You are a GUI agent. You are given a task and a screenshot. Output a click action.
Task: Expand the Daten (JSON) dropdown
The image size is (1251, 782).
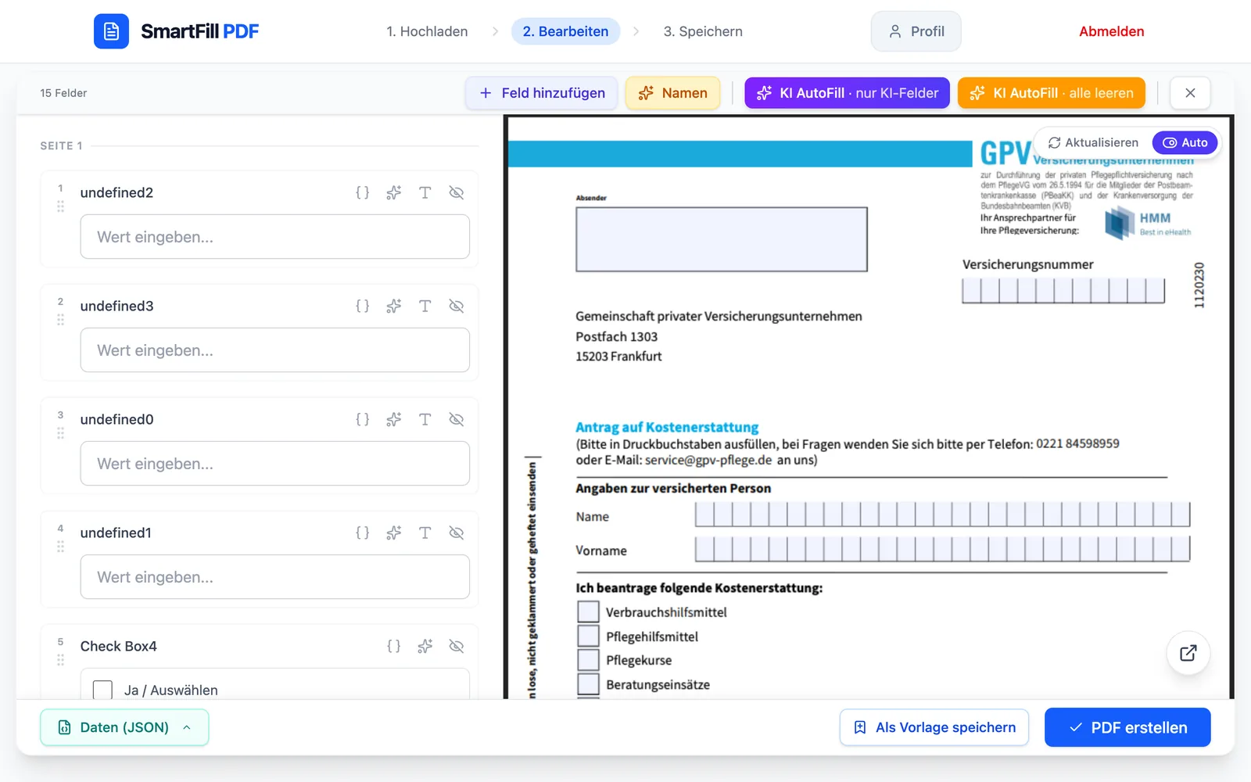124,727
